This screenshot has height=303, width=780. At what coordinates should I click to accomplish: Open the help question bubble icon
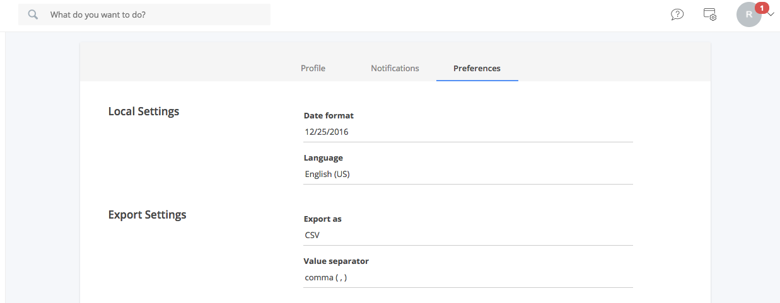(677, 14)
